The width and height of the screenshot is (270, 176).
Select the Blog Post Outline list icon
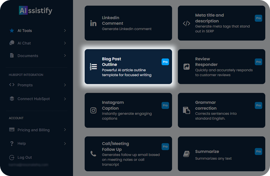[x=93, y=66]
